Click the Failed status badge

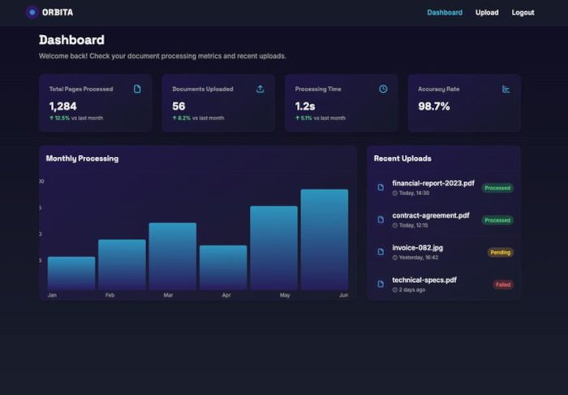pos(503,284)
